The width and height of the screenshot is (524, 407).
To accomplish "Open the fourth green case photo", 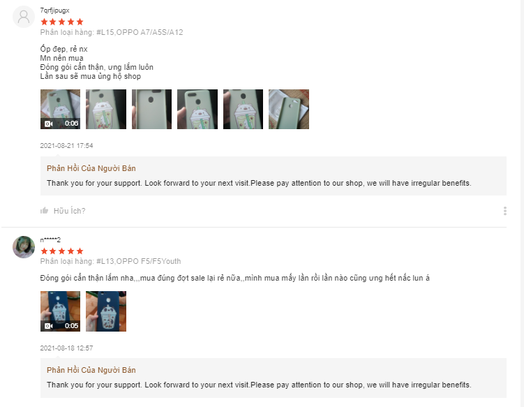I will 197,109.
